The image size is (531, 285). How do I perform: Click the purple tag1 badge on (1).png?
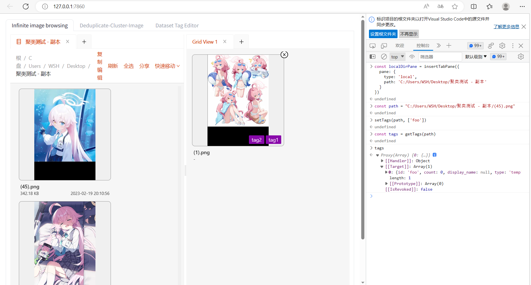pyautogui.click(x=273, y=140)
